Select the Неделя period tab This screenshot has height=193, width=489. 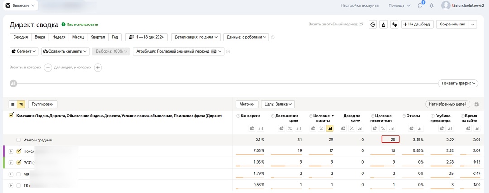59,37
